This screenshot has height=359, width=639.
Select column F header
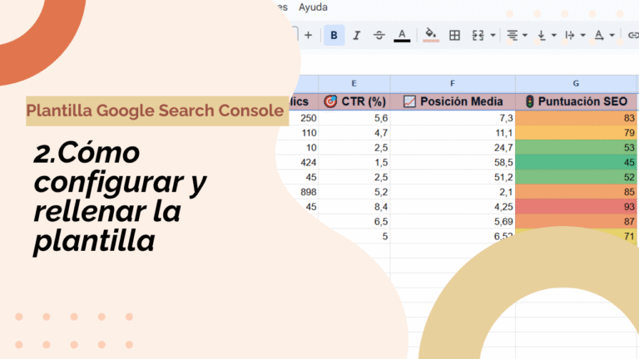(x=453, y=83)
